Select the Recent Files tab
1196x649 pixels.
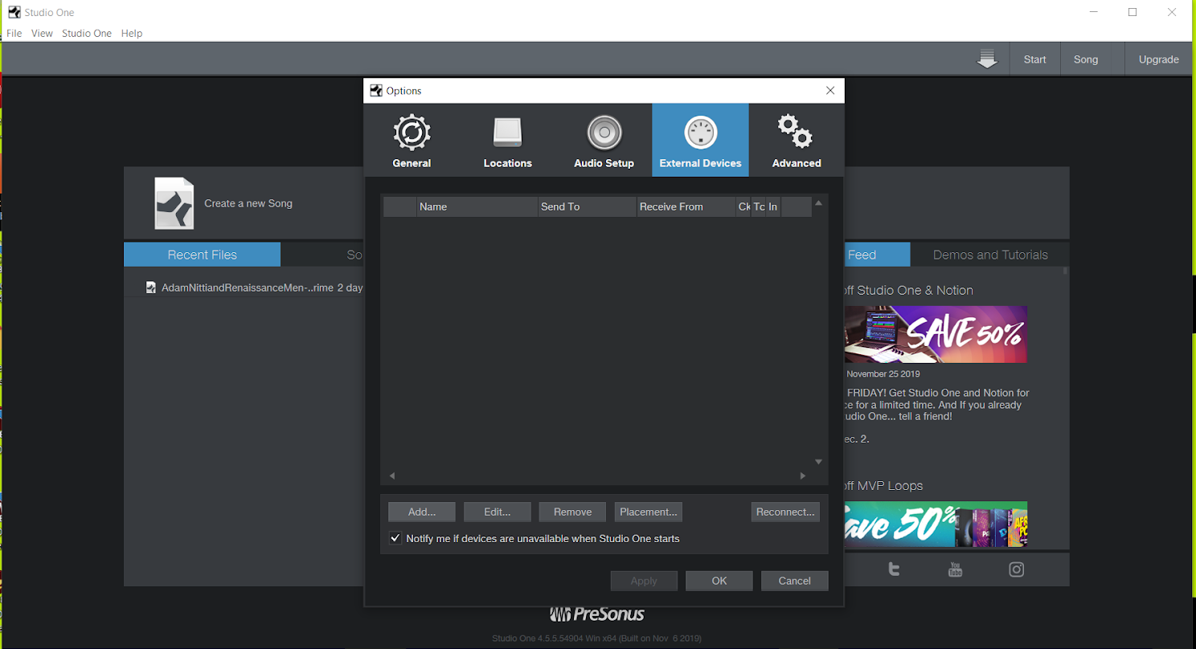(202, 255)
